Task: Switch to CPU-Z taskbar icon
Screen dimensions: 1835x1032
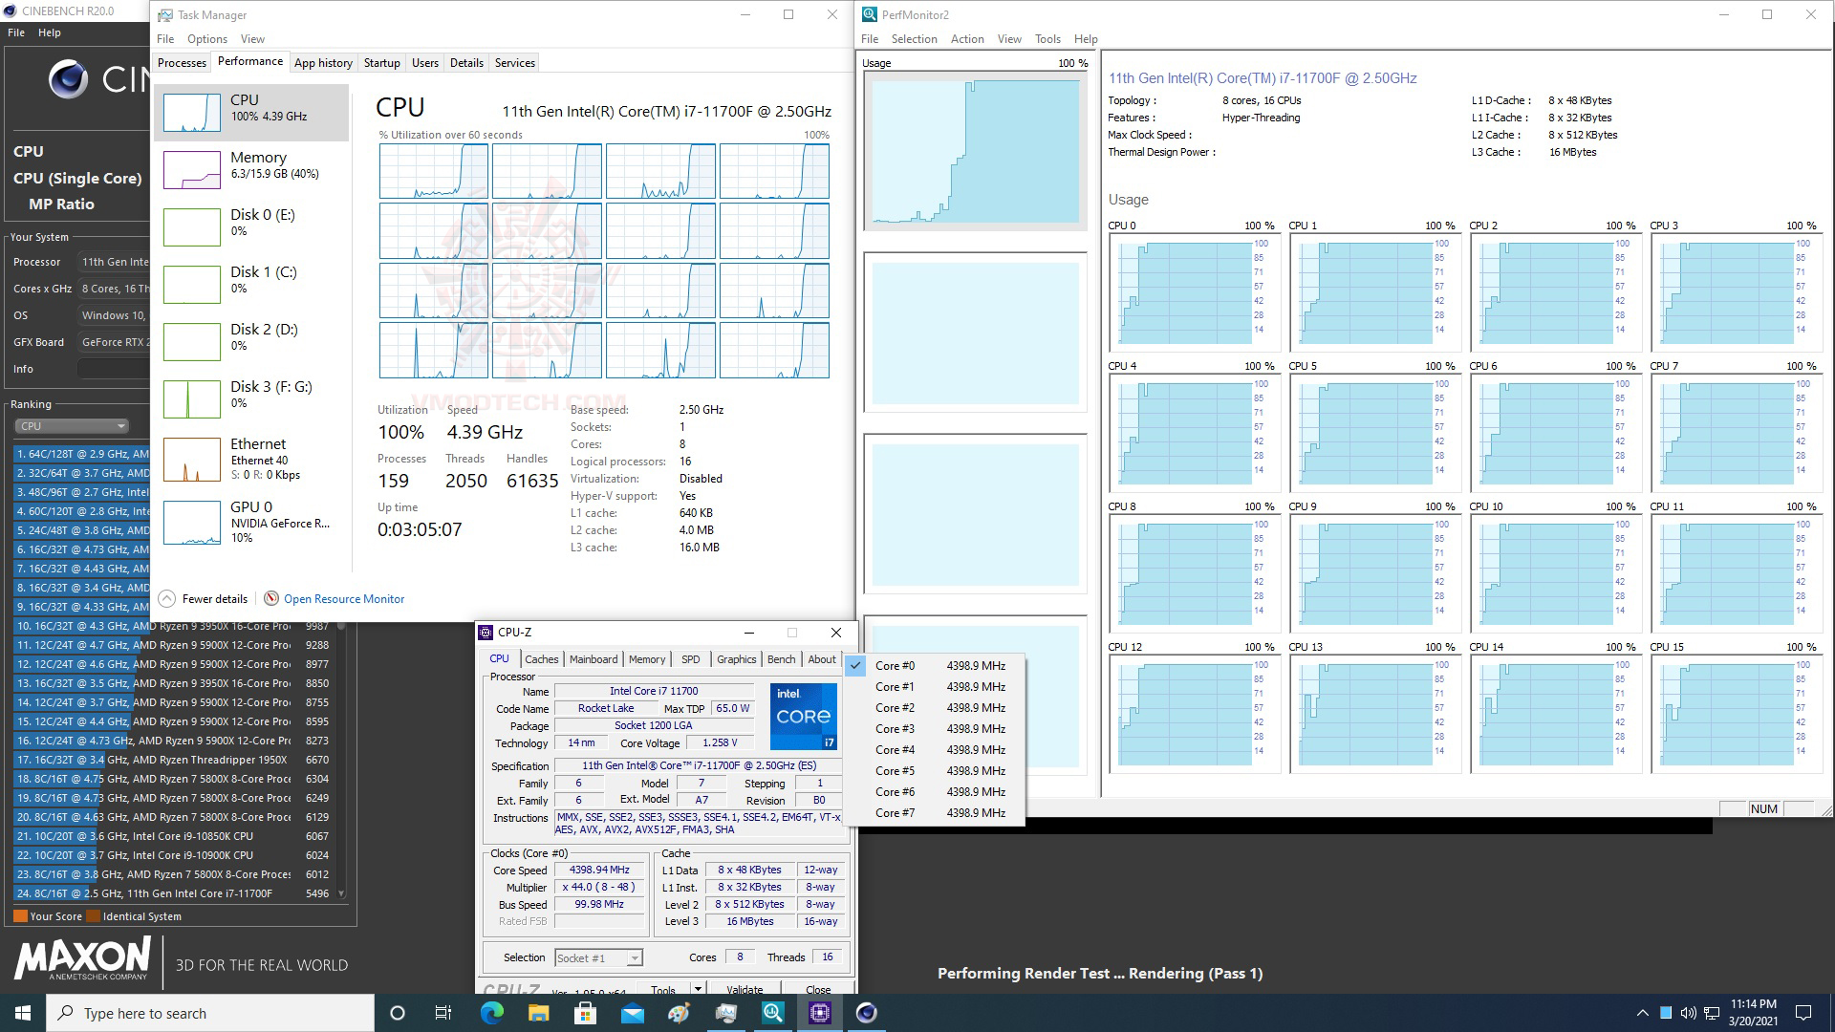Action: (x=819, y=1013)
